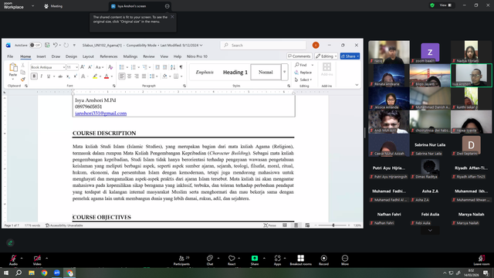Viewport: 494px width, 278px height.
Task: Open the Design ribbon tab
Action: click(71, 56)
